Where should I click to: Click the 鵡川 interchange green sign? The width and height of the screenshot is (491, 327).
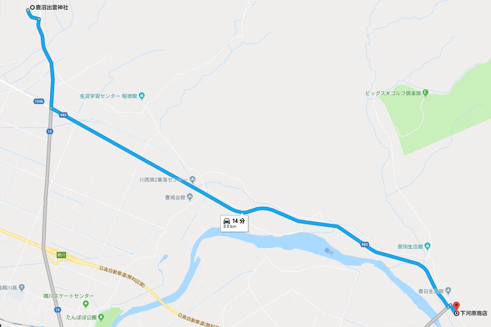point(61,255)
